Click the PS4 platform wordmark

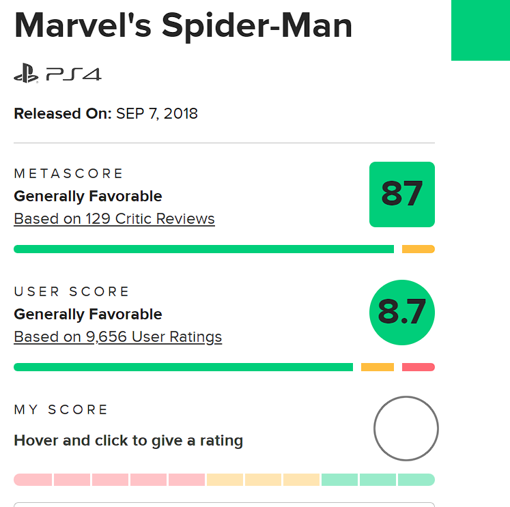[x=74, y=74]
